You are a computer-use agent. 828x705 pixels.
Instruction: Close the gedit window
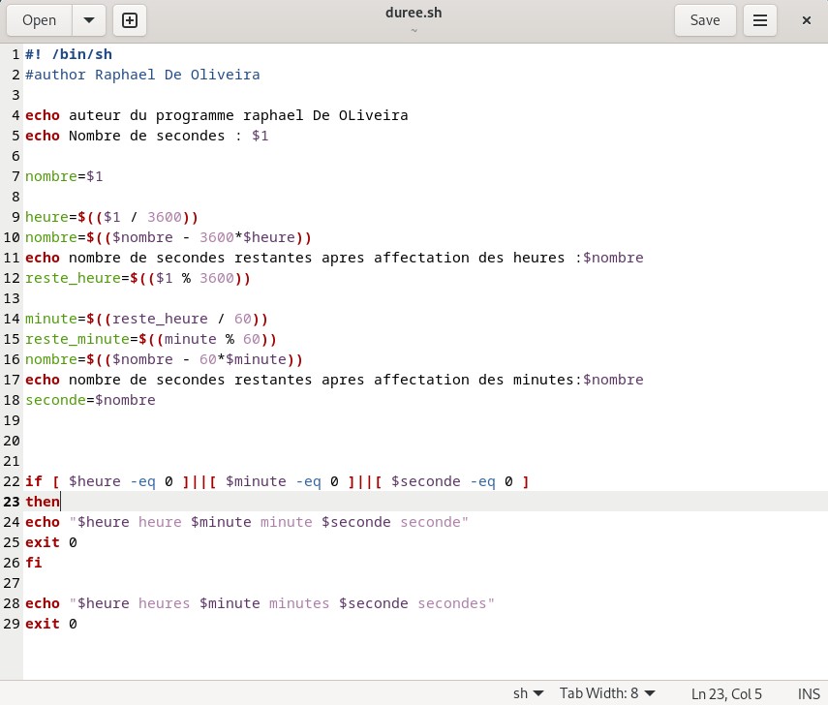coord(806,19)
